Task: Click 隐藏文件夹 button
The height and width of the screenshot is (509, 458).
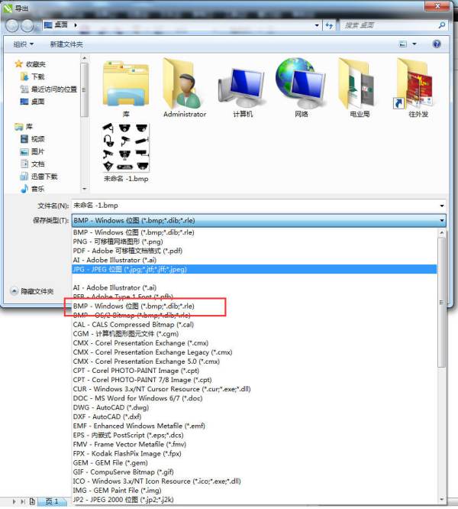Action: 32,291
